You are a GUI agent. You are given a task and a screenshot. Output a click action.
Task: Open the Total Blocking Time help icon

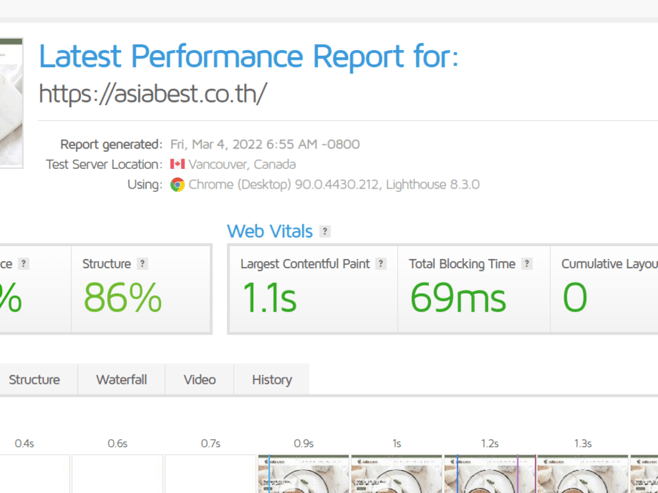point(526,264)
